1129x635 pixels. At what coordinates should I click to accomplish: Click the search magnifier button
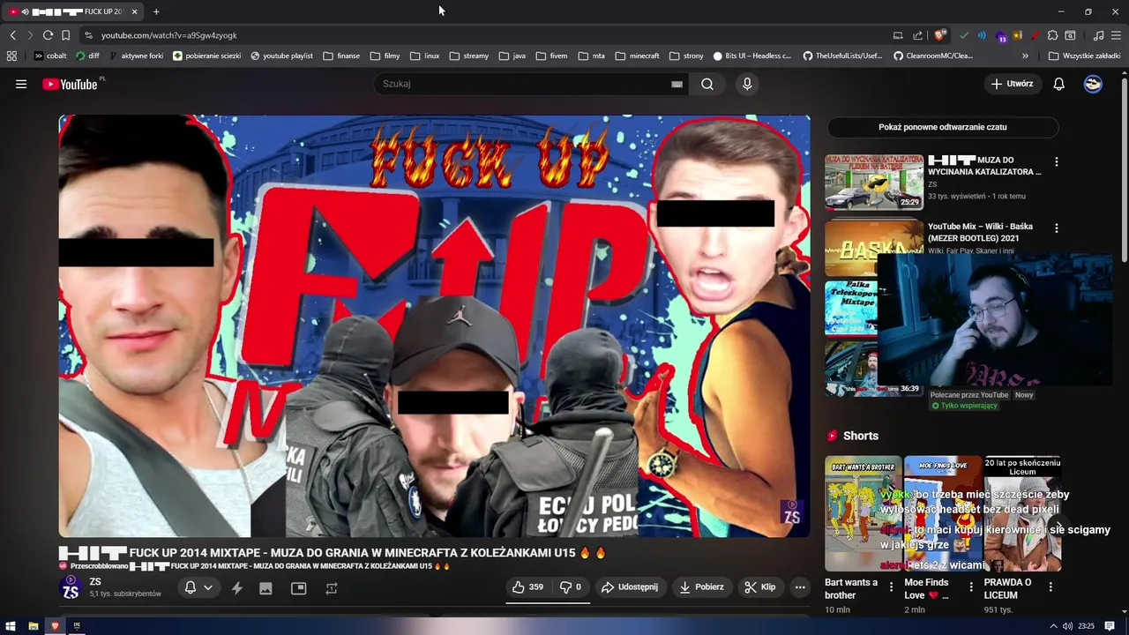coord(707,84)
